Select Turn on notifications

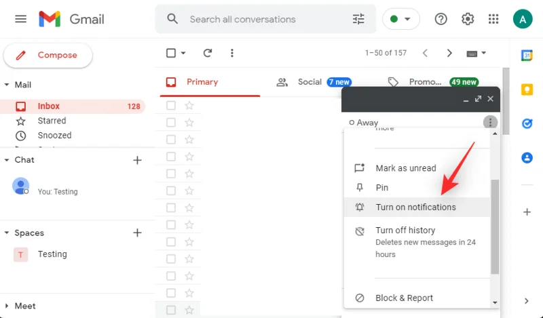pyautogui.click(x=417, y=207)
